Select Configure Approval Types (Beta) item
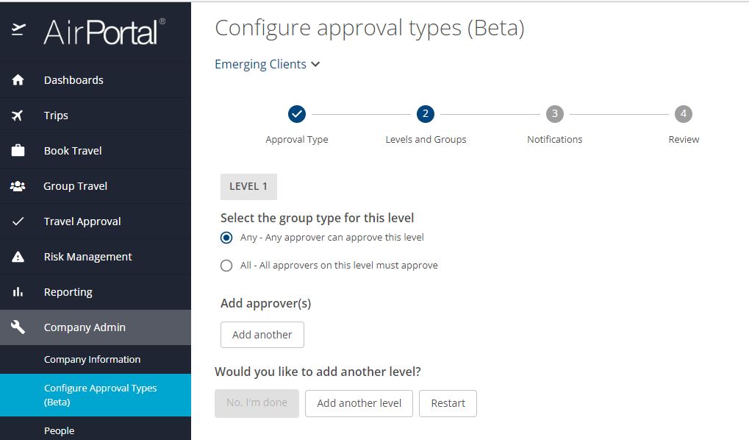 pyautogui.click(x=96, y=395)
